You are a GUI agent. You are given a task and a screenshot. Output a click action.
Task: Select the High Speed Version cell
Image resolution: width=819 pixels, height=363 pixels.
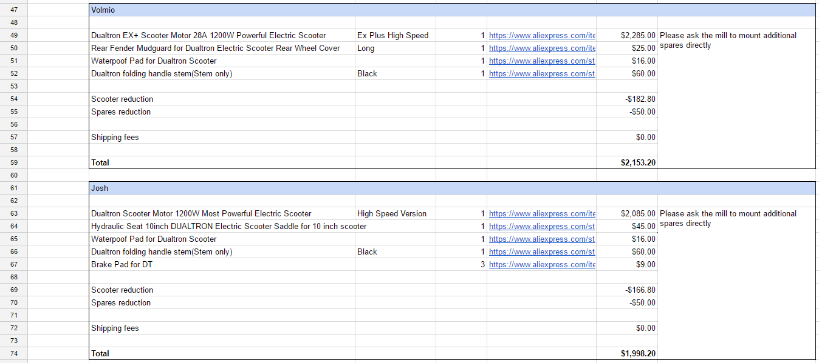click(396, 214)
